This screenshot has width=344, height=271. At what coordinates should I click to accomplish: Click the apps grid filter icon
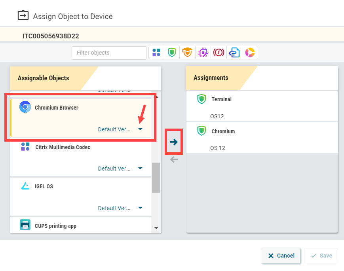(156, 53)
